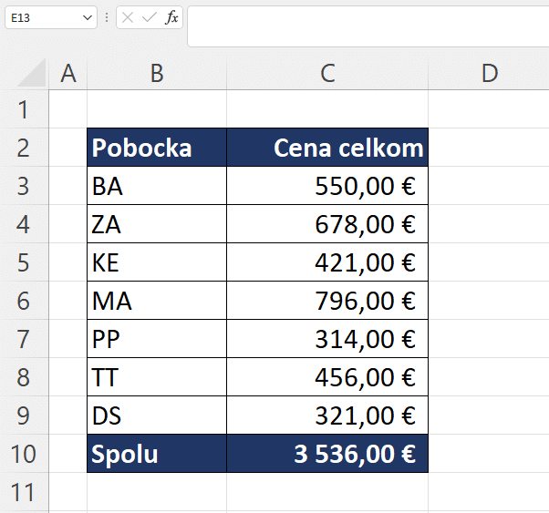The width and height of the screenshot is (549, 513).
Task: Select column B header
Action: coord(157,74)
